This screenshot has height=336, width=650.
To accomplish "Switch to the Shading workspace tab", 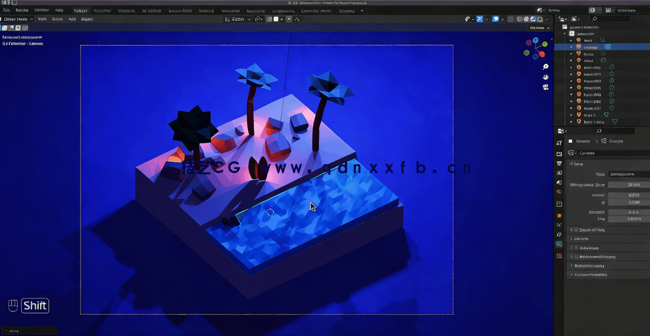I will click(x=206, y=10).
